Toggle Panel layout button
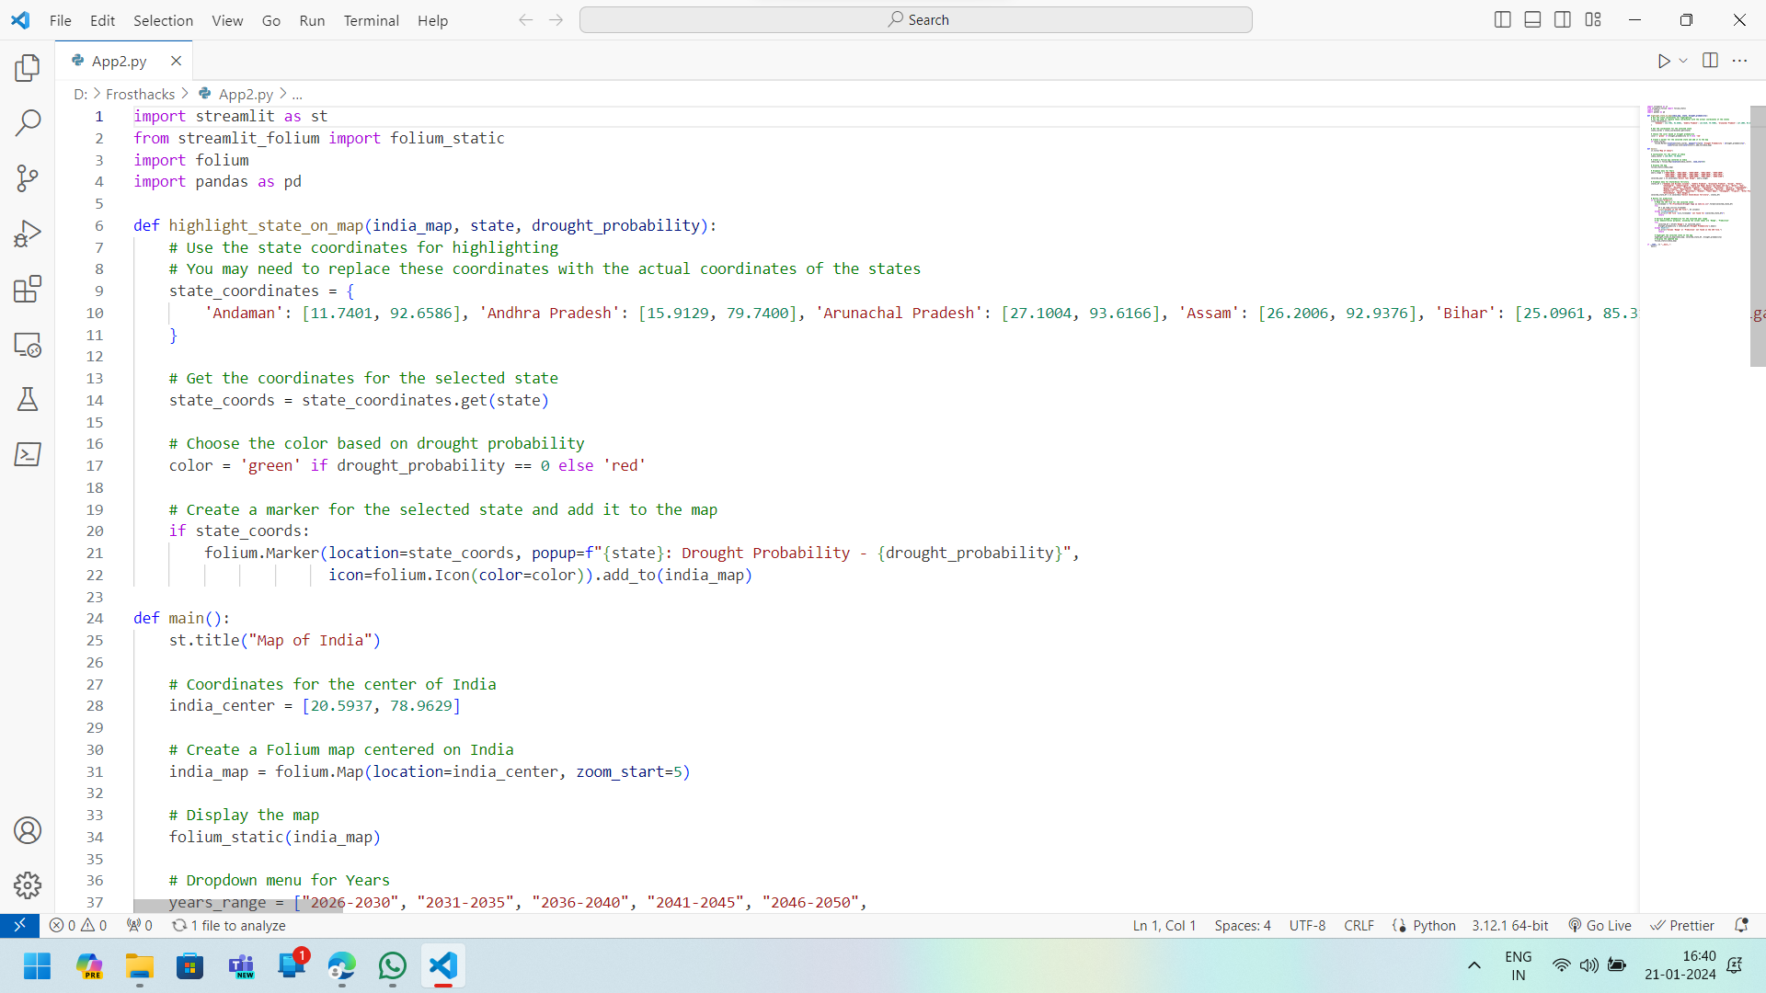Screen dimensions: 1766x993 tap(1532, 19)
